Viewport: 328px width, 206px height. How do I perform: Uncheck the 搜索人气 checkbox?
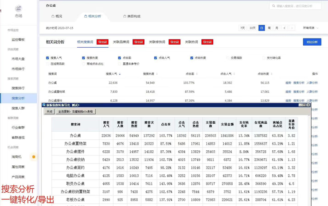tap(47, 58)
